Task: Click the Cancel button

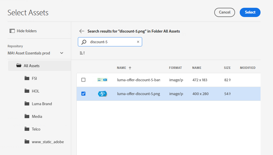Action: (224, 12)
